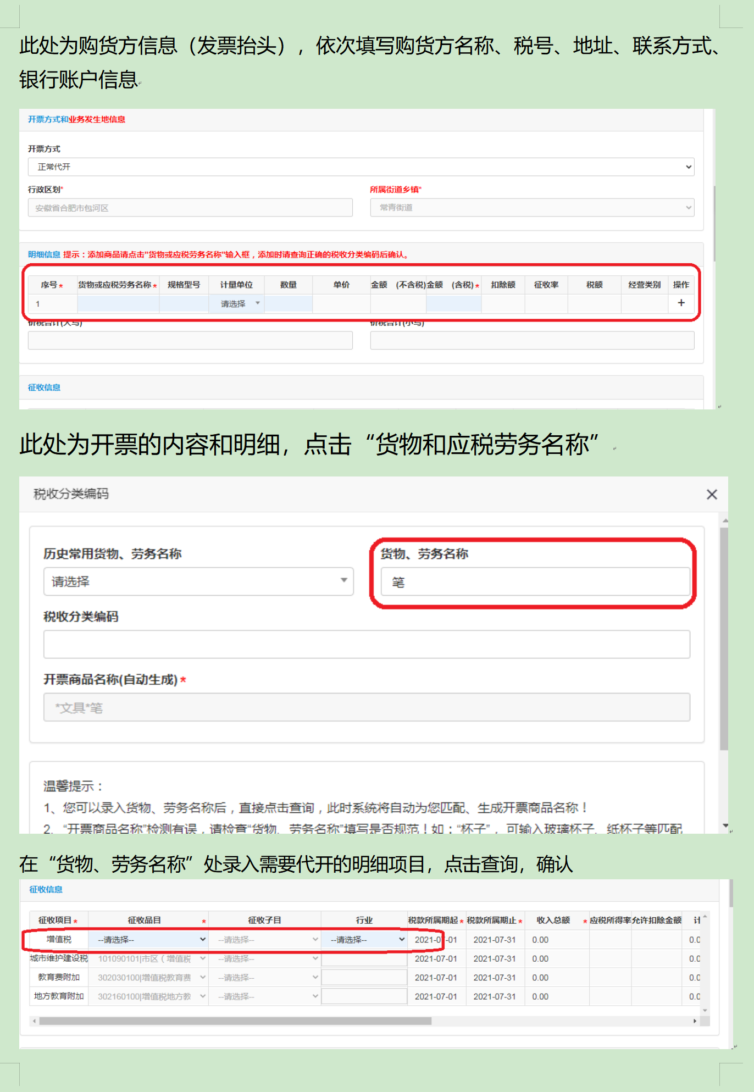Screen dimensions: 754x1092
Task: Click the 税收分类编码 input field
Action: (367, 644)
